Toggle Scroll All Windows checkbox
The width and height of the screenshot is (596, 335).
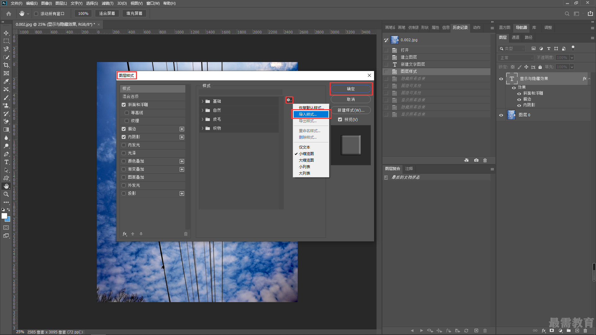pos(36,14)
